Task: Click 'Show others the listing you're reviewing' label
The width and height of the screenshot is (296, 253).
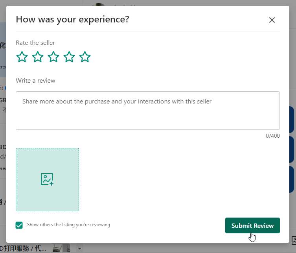Action: (68, 225)
